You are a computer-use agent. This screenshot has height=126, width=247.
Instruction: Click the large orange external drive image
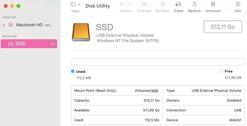click(x=81, y=32)
